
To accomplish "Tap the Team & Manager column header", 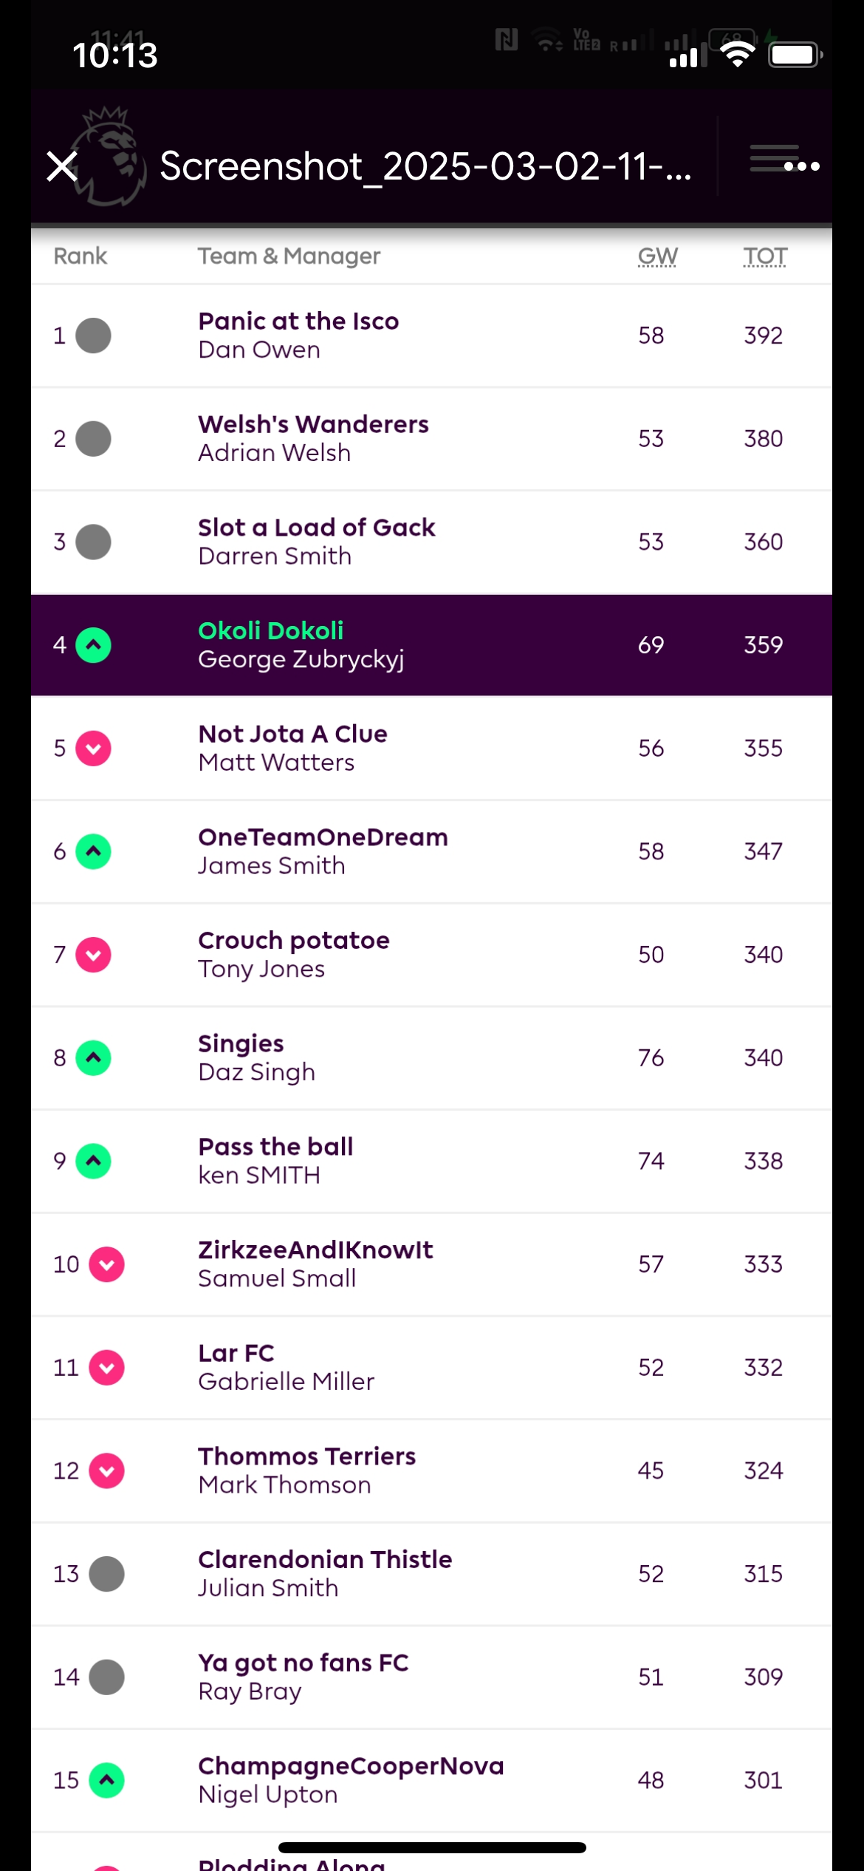I will 289,256.
